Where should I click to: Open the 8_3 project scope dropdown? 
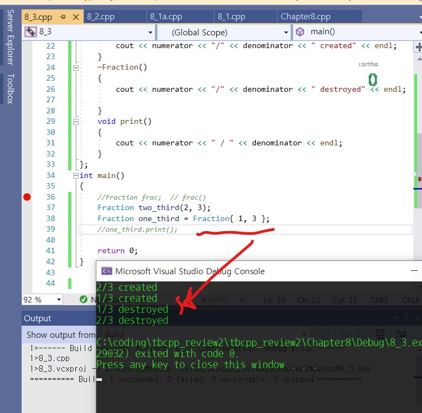pos(150,32)
